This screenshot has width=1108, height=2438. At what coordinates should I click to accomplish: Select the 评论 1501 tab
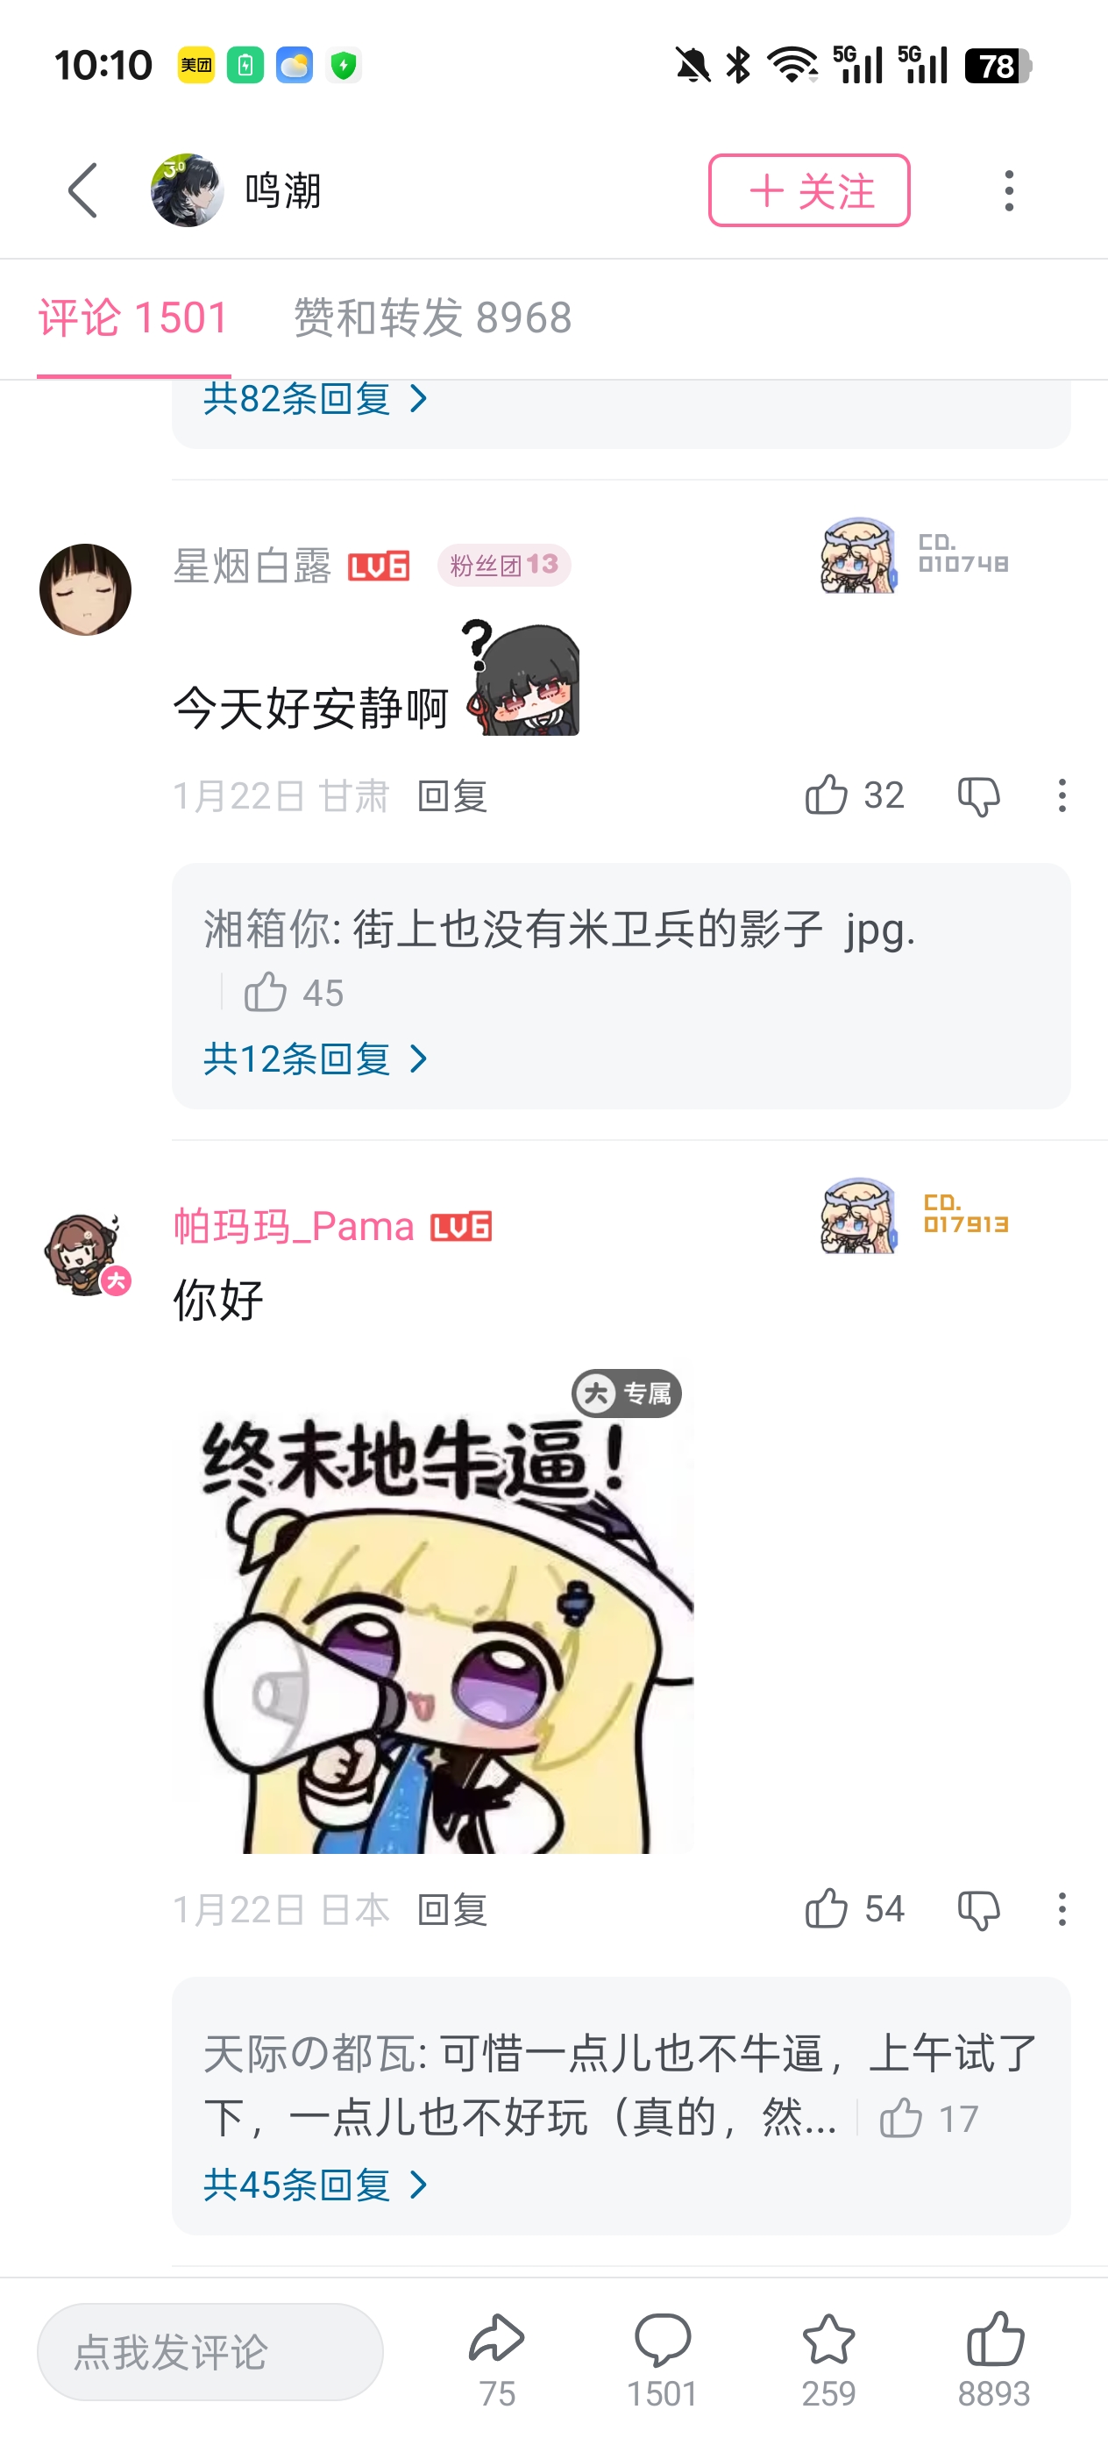[x=133, y=317]
